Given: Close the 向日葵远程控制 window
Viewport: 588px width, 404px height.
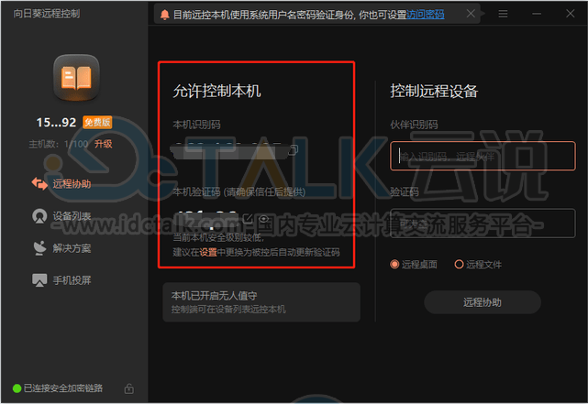Looking at the screenshot, I should (570, 14).
